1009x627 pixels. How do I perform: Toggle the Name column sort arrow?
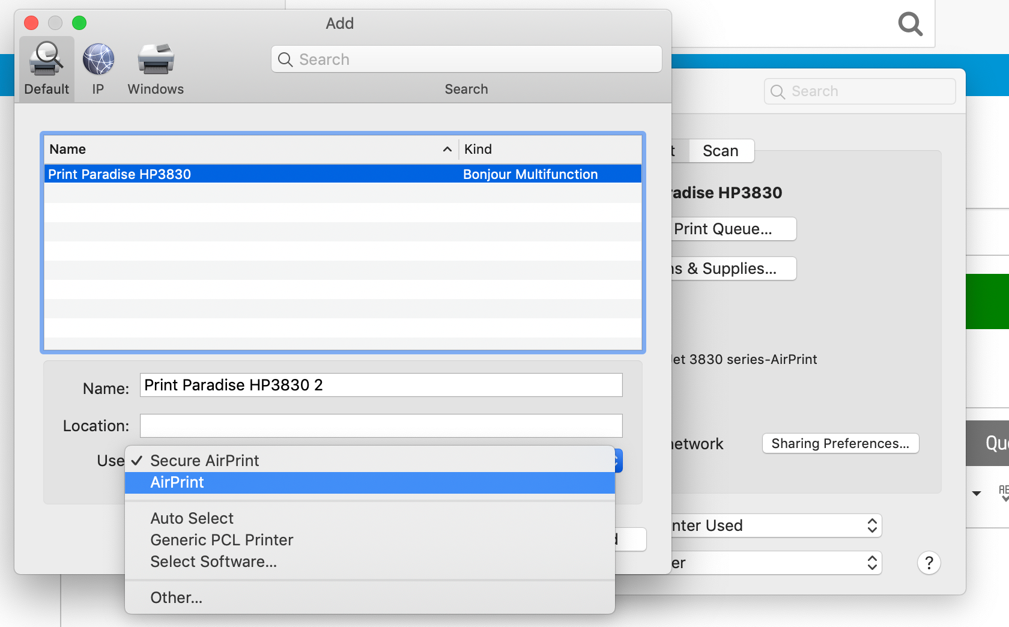click(447, 149)
